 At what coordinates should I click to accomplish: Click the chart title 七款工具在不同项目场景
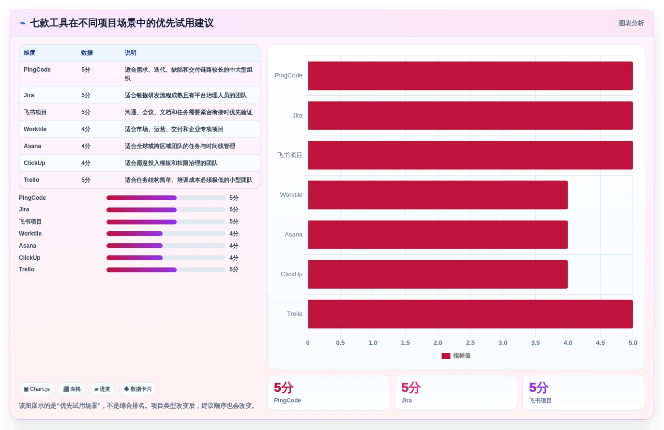pos(121,23)
